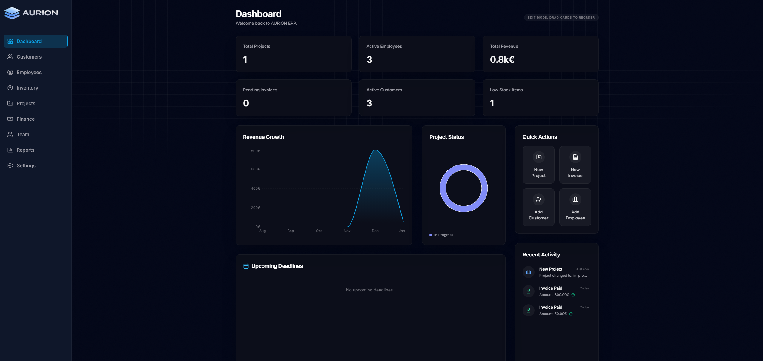Click the Add Employee briefcase icon
The image size is (763, 361).
[575, 199]
